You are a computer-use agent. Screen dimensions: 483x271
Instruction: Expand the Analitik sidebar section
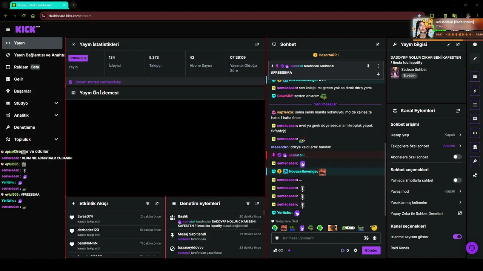[56, 115]
